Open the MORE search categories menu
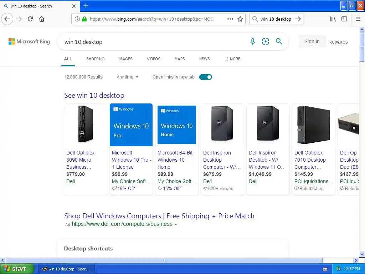The image size is (365, 274). point(233,59)
